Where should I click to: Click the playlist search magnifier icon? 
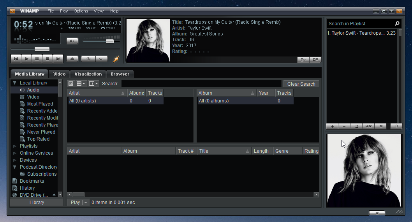click(x=397, y=24)
